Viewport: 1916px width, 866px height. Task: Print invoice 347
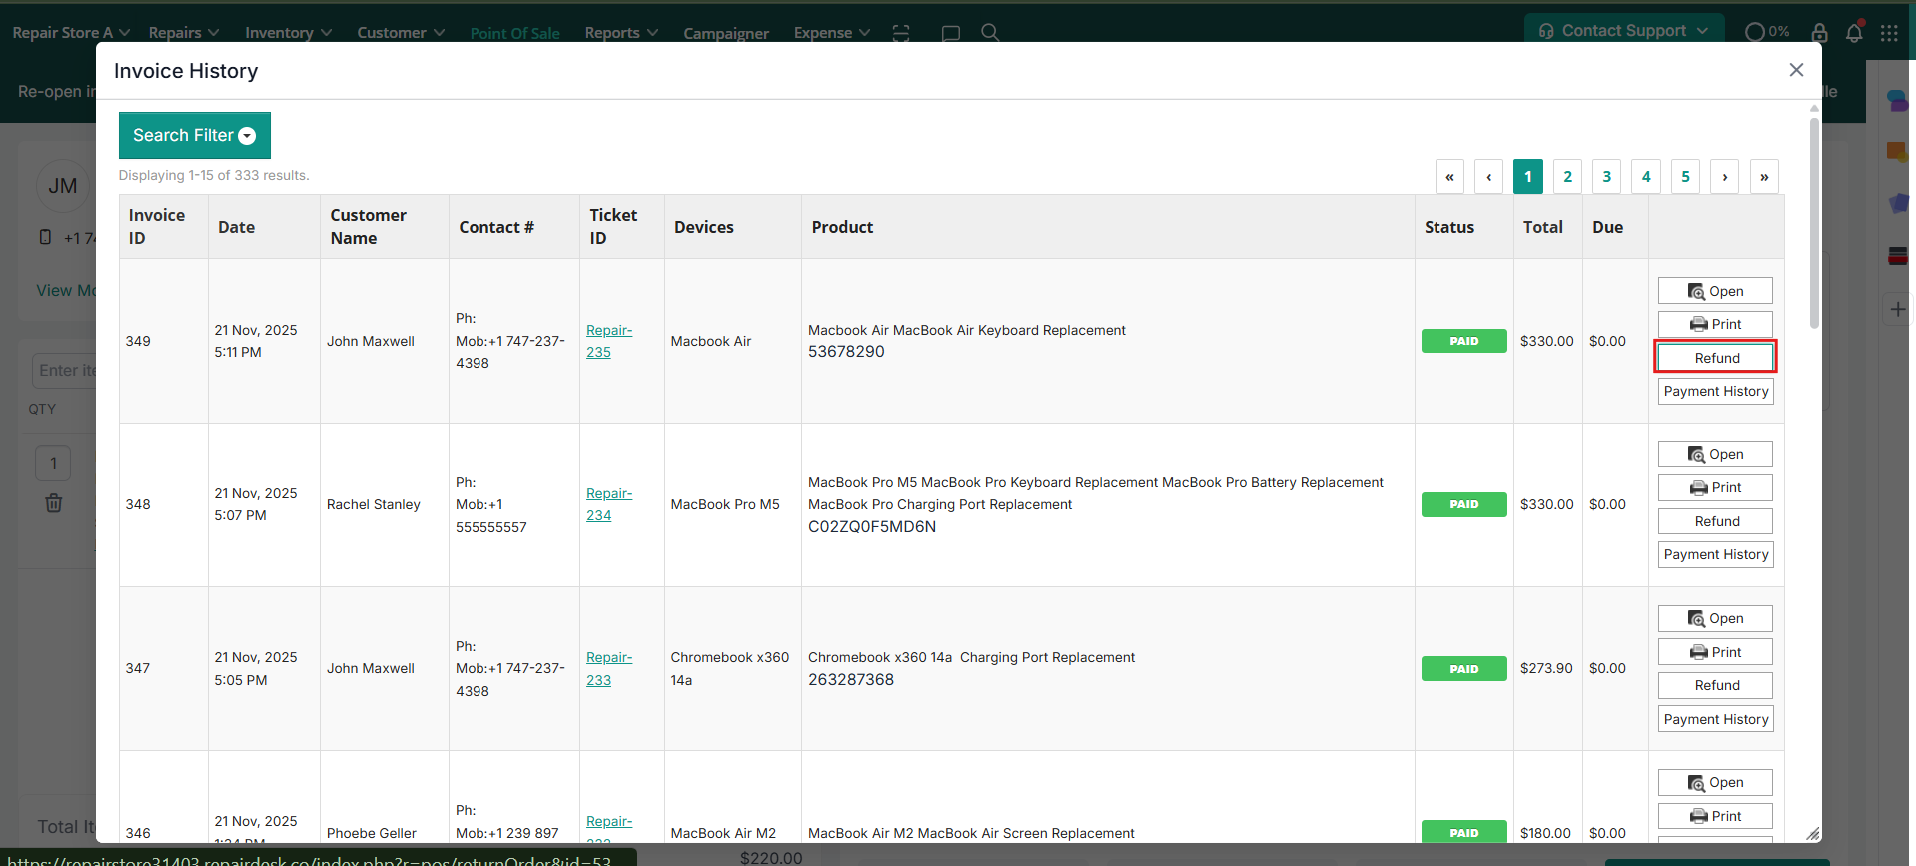pos(1715,652)
